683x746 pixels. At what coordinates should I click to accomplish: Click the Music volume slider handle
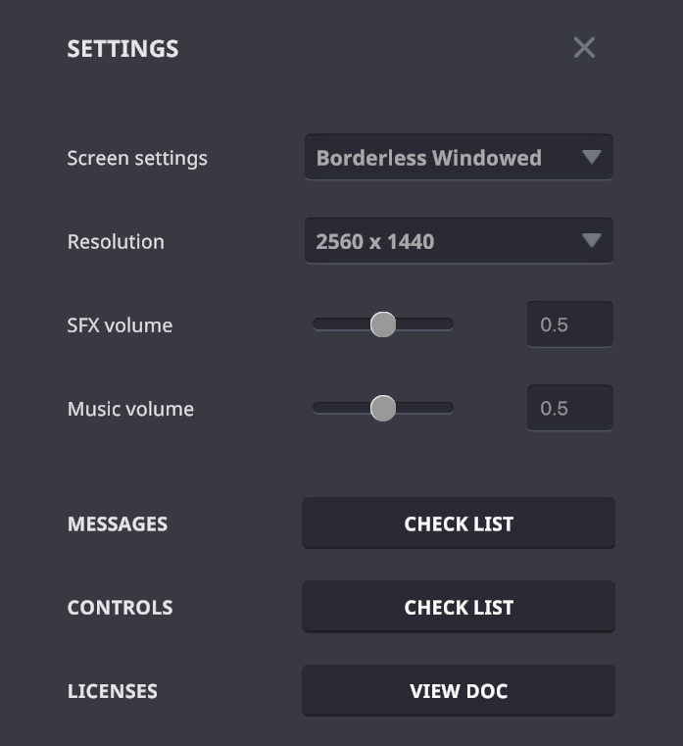pyautogui.click(x=383, y=408)
